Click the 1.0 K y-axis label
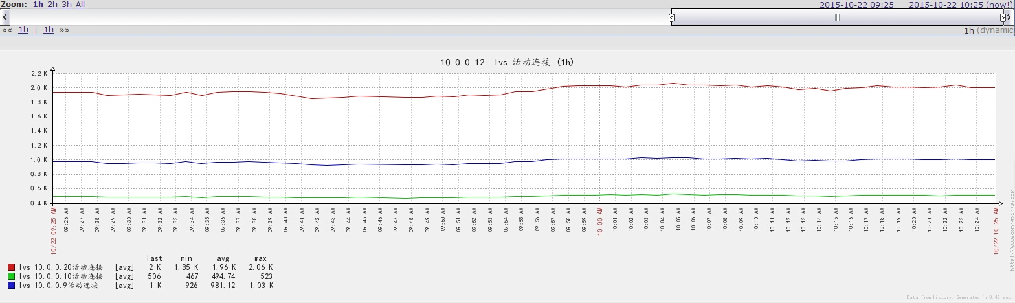Screen dimensions: 1015x303 tap(39, 160)
